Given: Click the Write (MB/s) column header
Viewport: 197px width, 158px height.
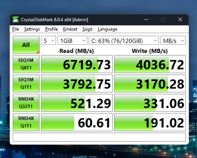Looking at the screenshot, I should 150,51.
